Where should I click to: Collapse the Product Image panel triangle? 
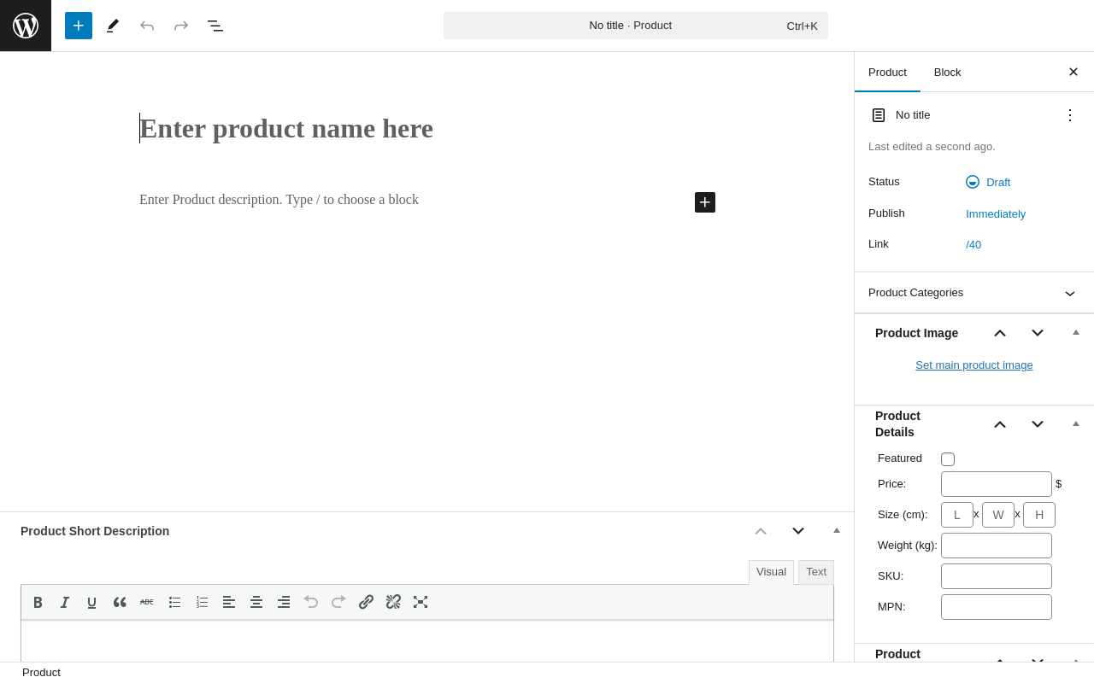[x=1076, y=333]
